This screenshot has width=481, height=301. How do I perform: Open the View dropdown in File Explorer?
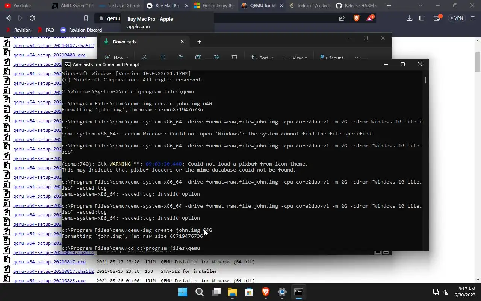295,58
